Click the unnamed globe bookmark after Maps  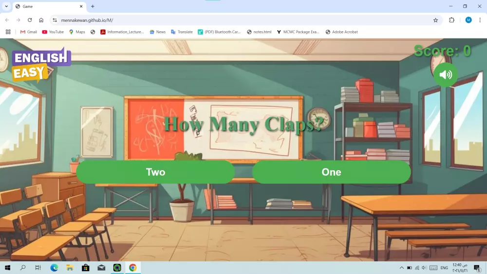point(93,32)
